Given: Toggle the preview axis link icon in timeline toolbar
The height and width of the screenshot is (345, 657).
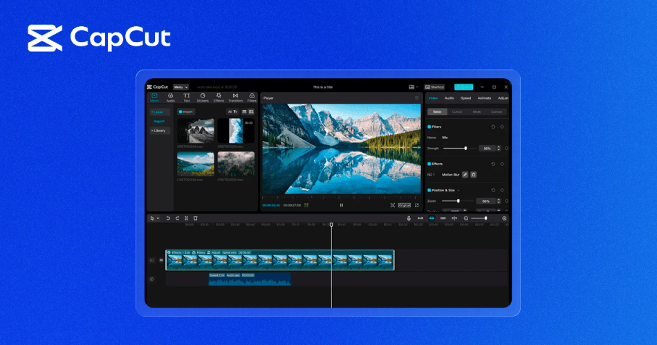Looking at the screenshot, I should pyautogui.click(x=420, y=218).
